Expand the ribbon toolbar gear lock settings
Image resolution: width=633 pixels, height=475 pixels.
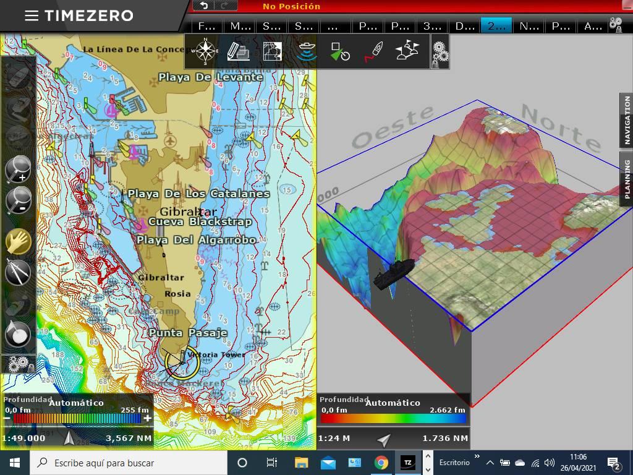click(440, 51)
